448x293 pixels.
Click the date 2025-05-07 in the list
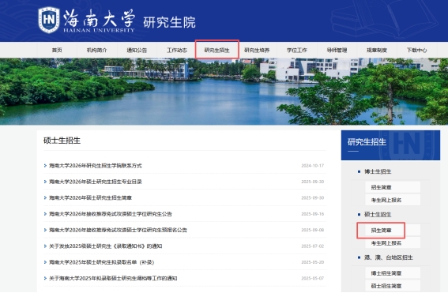(313, 279)
